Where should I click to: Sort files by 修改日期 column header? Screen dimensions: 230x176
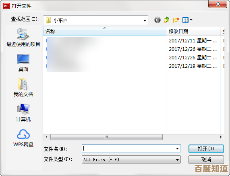[193, 31]
